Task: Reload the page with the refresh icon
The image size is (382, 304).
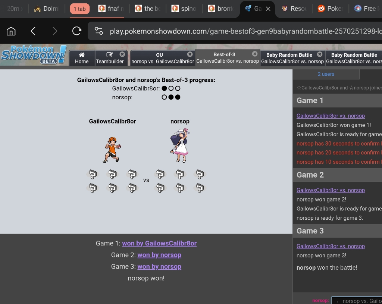Action: [x=77, y=31]
